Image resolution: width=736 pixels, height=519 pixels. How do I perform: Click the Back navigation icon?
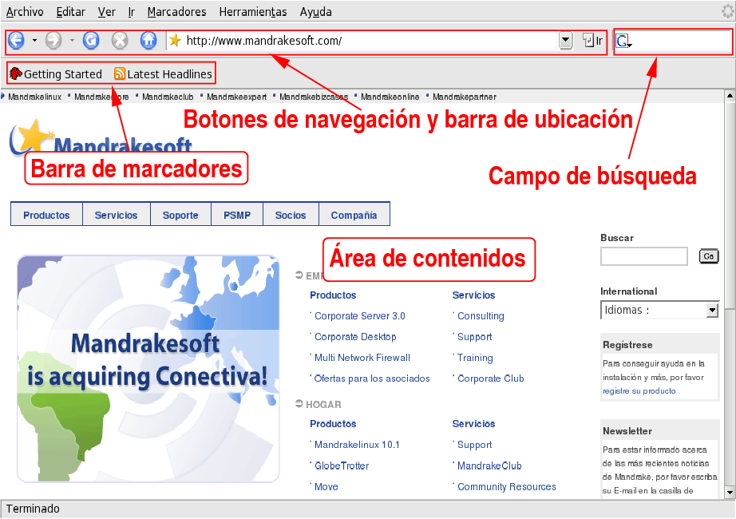click(x=16, y=40)
